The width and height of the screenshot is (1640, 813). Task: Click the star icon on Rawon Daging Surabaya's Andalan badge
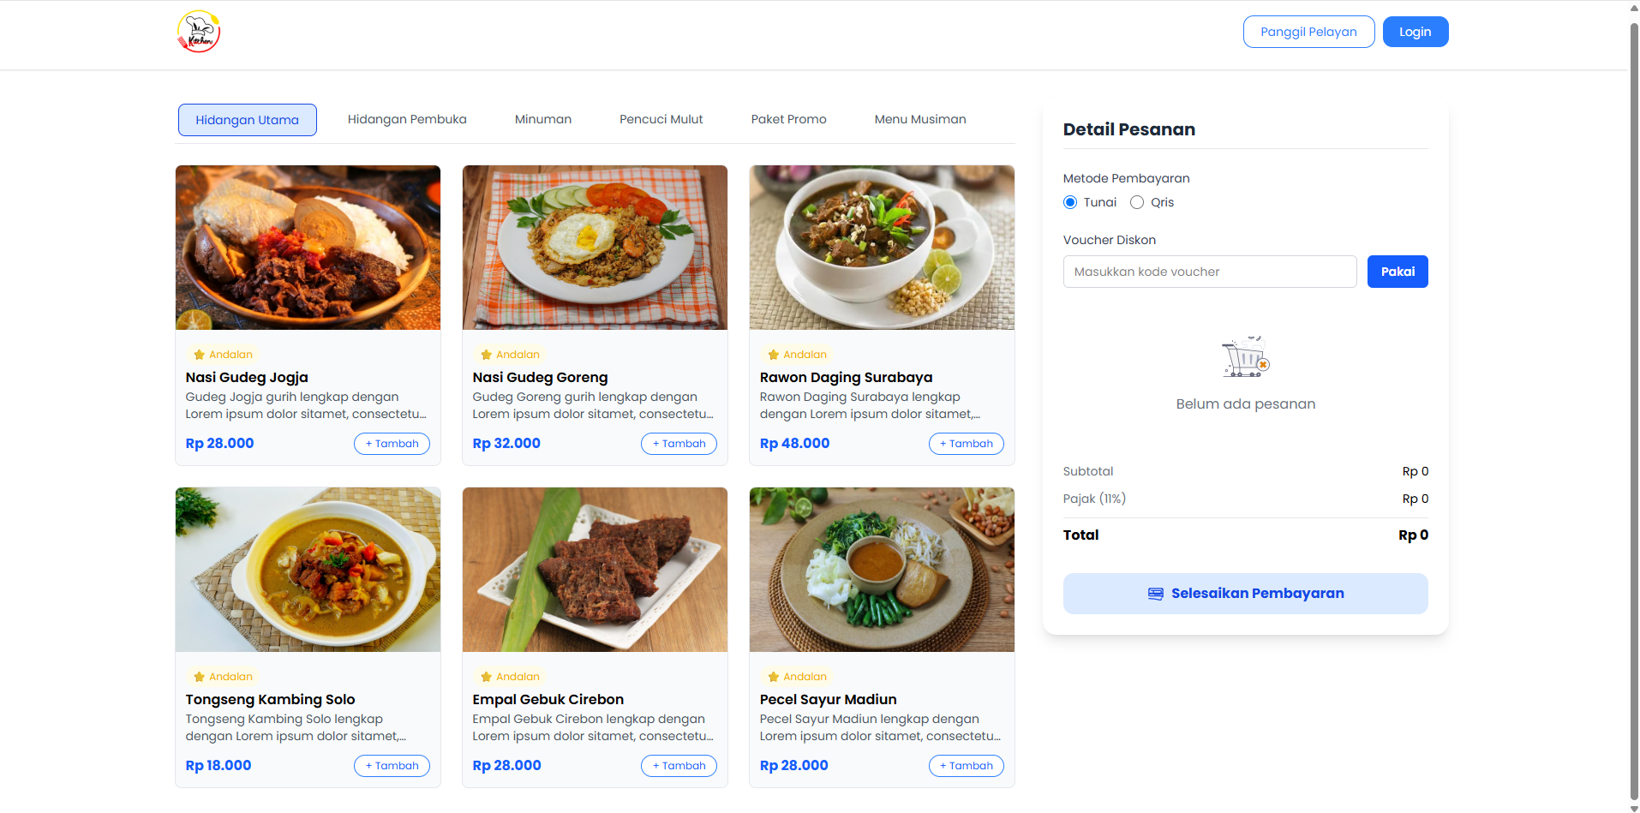(772, 354)
